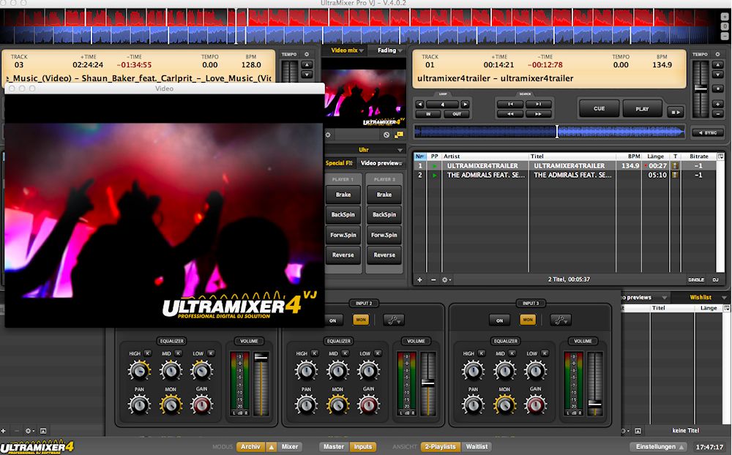The height and width of the screenshot is (455, 732).
Task: Click the Input 3 volume fader
Action: pyautogui.click(x=594, y=403)
